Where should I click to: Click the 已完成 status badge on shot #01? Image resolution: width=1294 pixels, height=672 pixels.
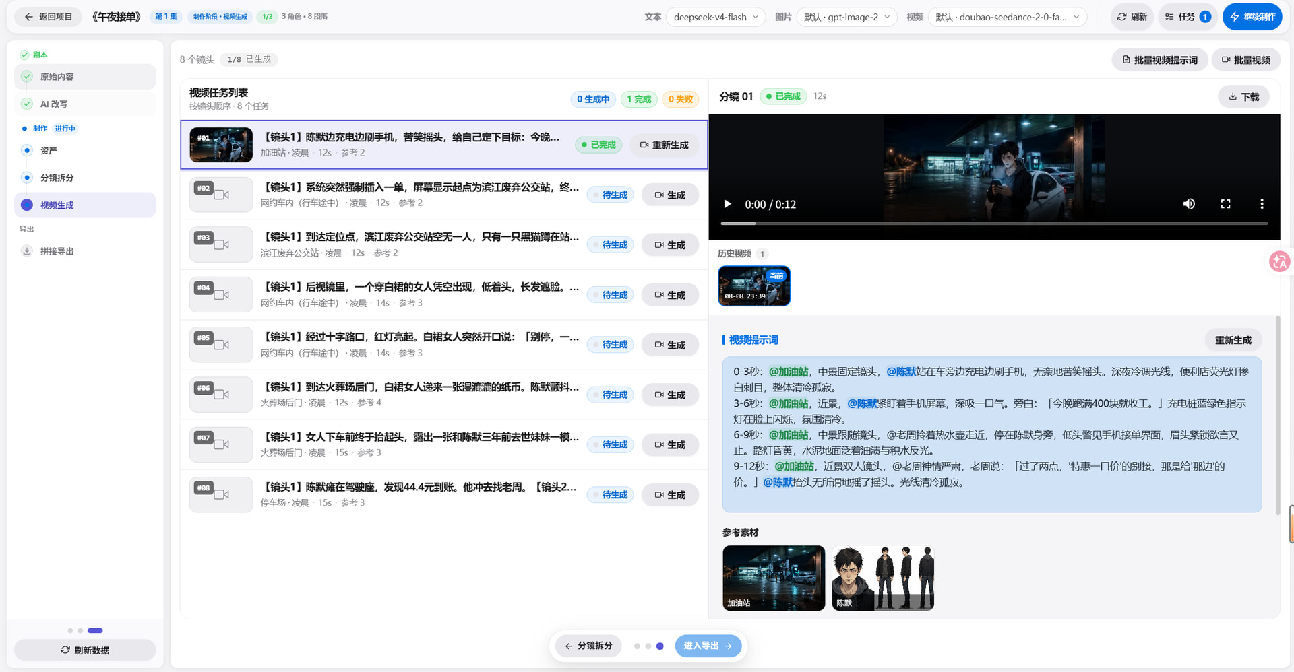[598, 145]
